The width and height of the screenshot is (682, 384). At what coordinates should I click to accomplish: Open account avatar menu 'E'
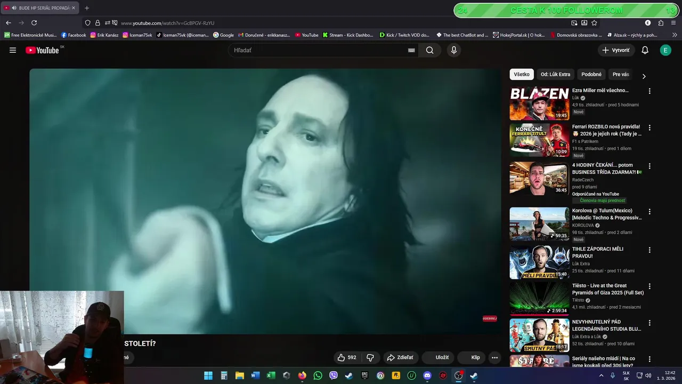click(665, 50)
